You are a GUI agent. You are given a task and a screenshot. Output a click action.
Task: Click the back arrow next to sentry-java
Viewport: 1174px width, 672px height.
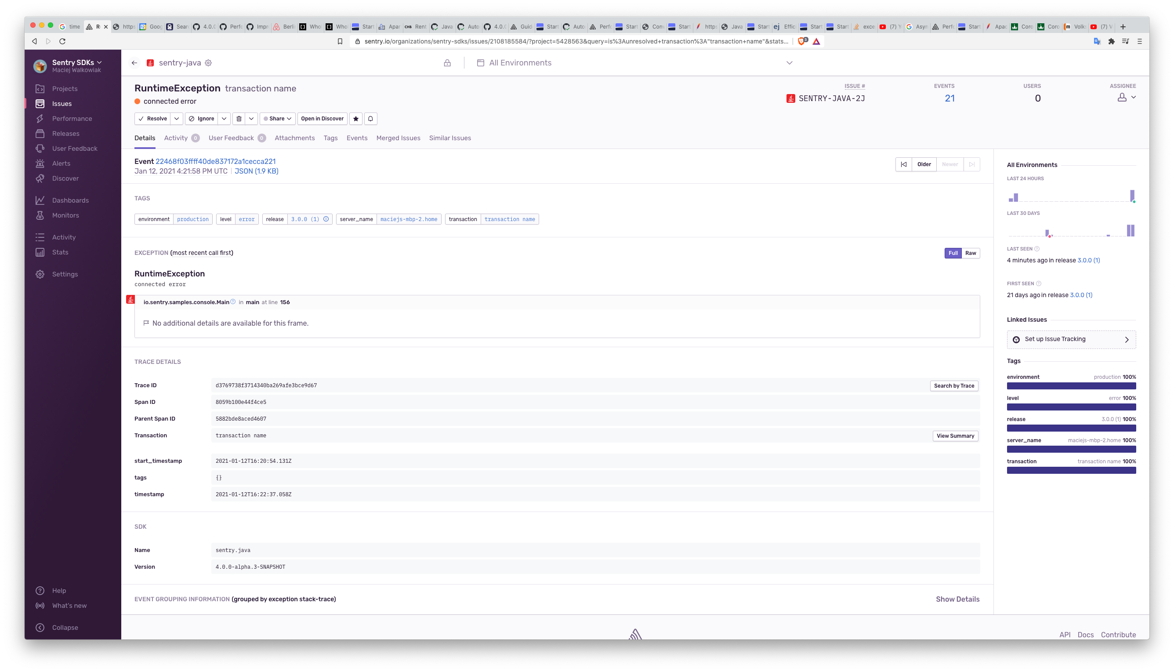point(134,63)
